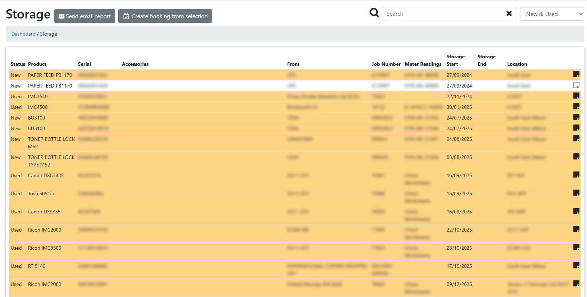Click storage start date 08/08/2025
The image size is (587, 297).
point(459,157)
